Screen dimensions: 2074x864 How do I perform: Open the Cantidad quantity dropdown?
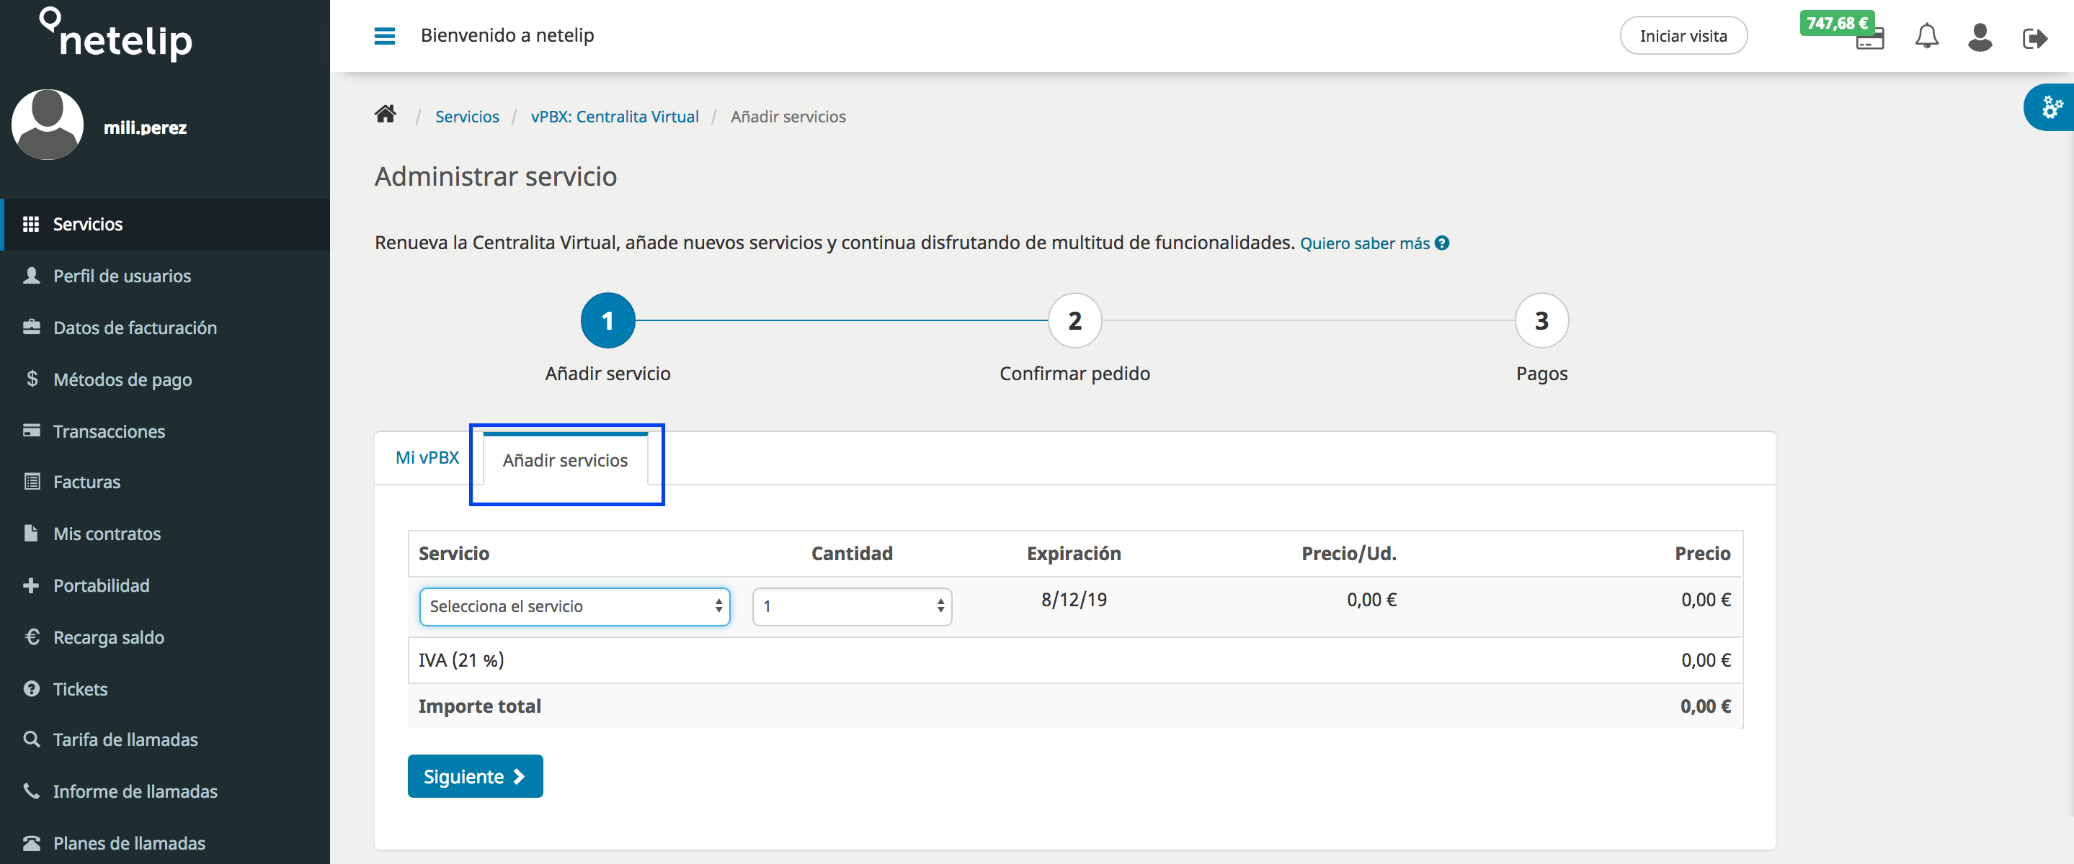click(852, 606)
